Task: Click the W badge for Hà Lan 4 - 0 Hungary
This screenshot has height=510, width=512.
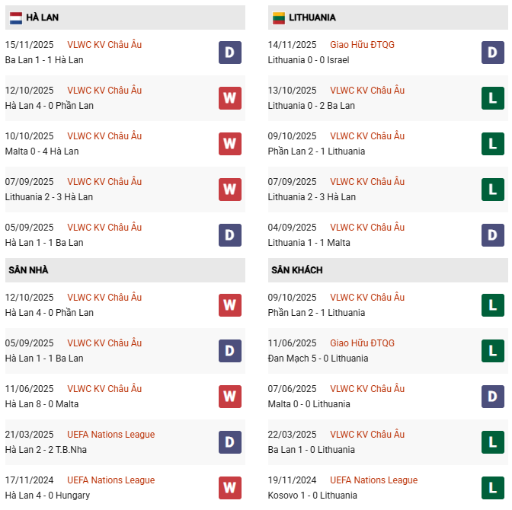Action: (230, 487)
